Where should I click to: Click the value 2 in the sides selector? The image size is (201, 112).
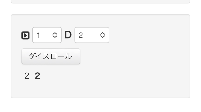pyautogui.click(x=81, y=35)
